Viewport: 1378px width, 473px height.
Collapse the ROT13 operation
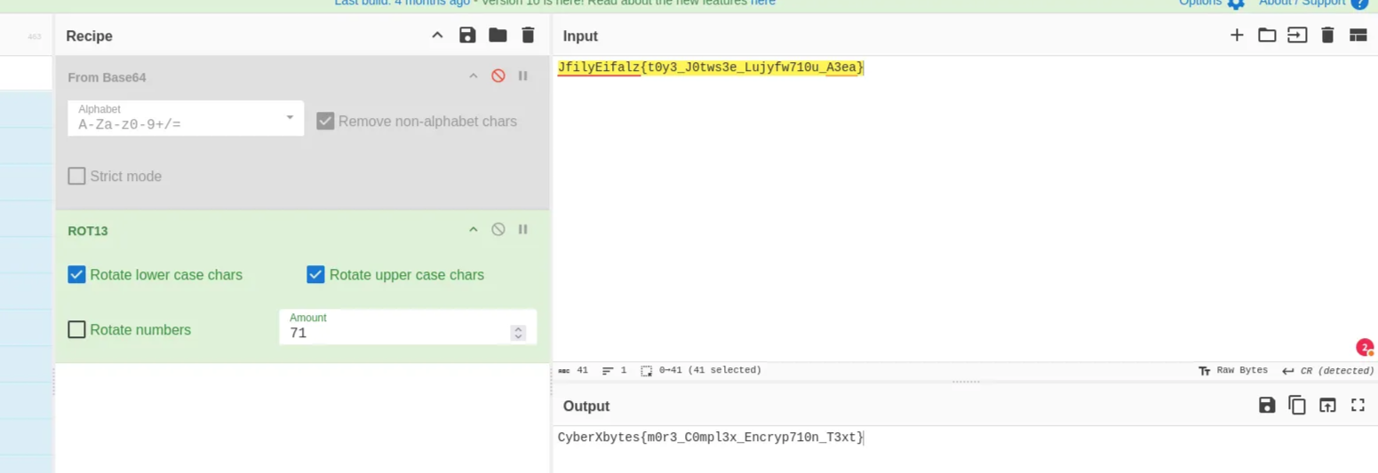[x=474, y=230]
